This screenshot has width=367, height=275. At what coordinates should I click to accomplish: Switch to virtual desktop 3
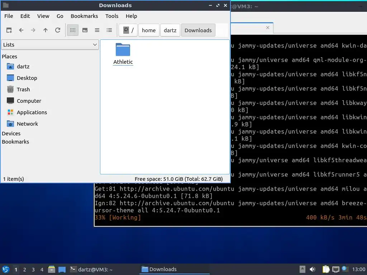point(33,270)
